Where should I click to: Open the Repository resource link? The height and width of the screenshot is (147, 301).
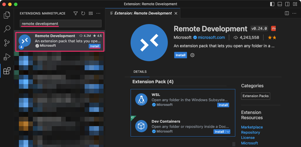tap(250, 133)
